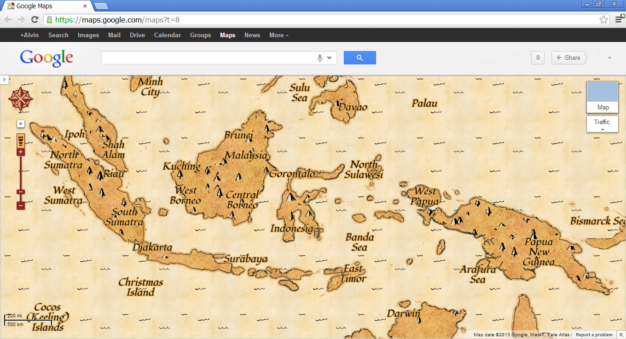Viewport: 626px width, 339px height.
Task: Reload the page with refresh icon
Action: point(35,19)
